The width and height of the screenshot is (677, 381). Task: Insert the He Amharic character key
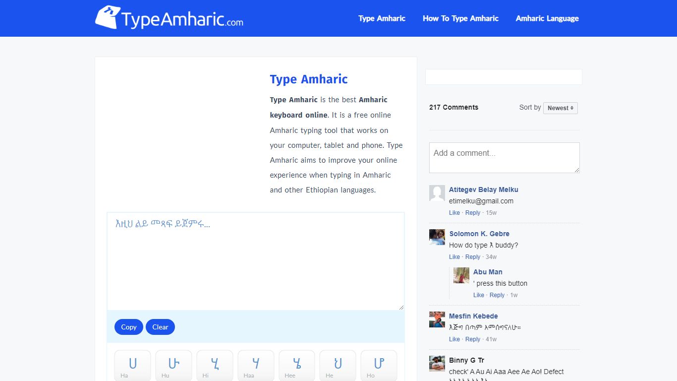pyautogui.click(x=338, y=366)
